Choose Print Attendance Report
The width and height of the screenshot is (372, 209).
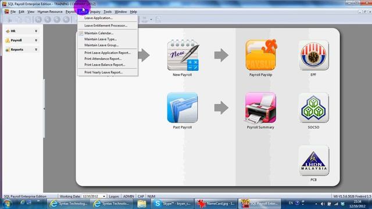(108, 59)
